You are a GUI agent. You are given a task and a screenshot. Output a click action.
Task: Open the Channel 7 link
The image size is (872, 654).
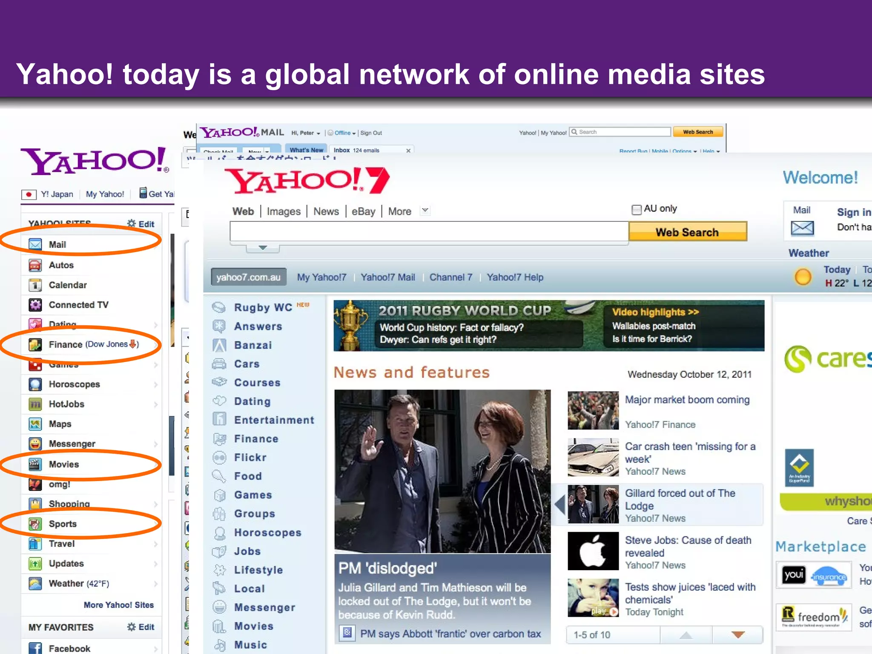click(x=451, y=277)
